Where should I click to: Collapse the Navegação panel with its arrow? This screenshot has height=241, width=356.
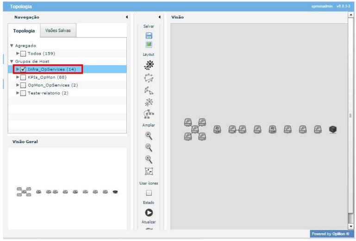(x=126, y=17)
